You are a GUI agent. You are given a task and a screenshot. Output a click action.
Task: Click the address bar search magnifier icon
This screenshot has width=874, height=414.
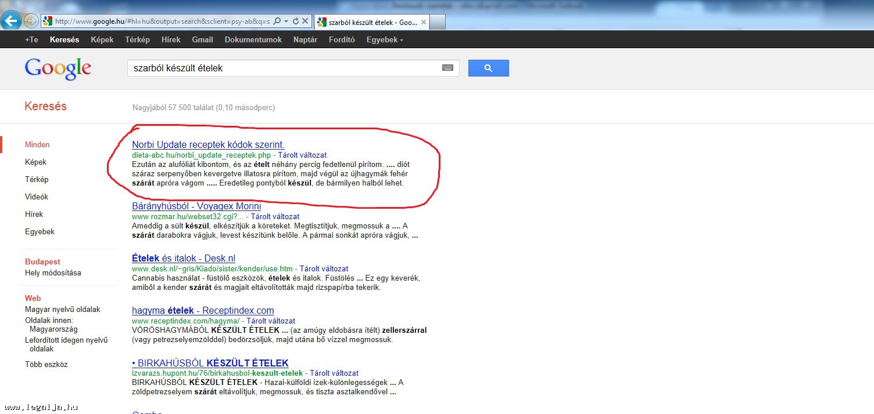coord(277,21)
